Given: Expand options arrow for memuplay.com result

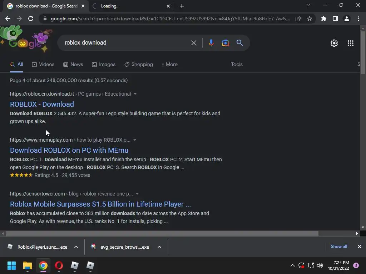Looking at the screenshot, I should (x=135, y=140).
